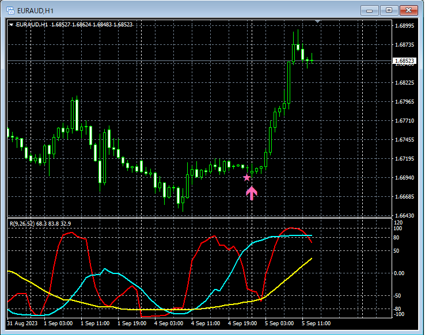Click the 1 Sep 11:00 time axis label
Screen dimensions: 425x335
(95, 323)
